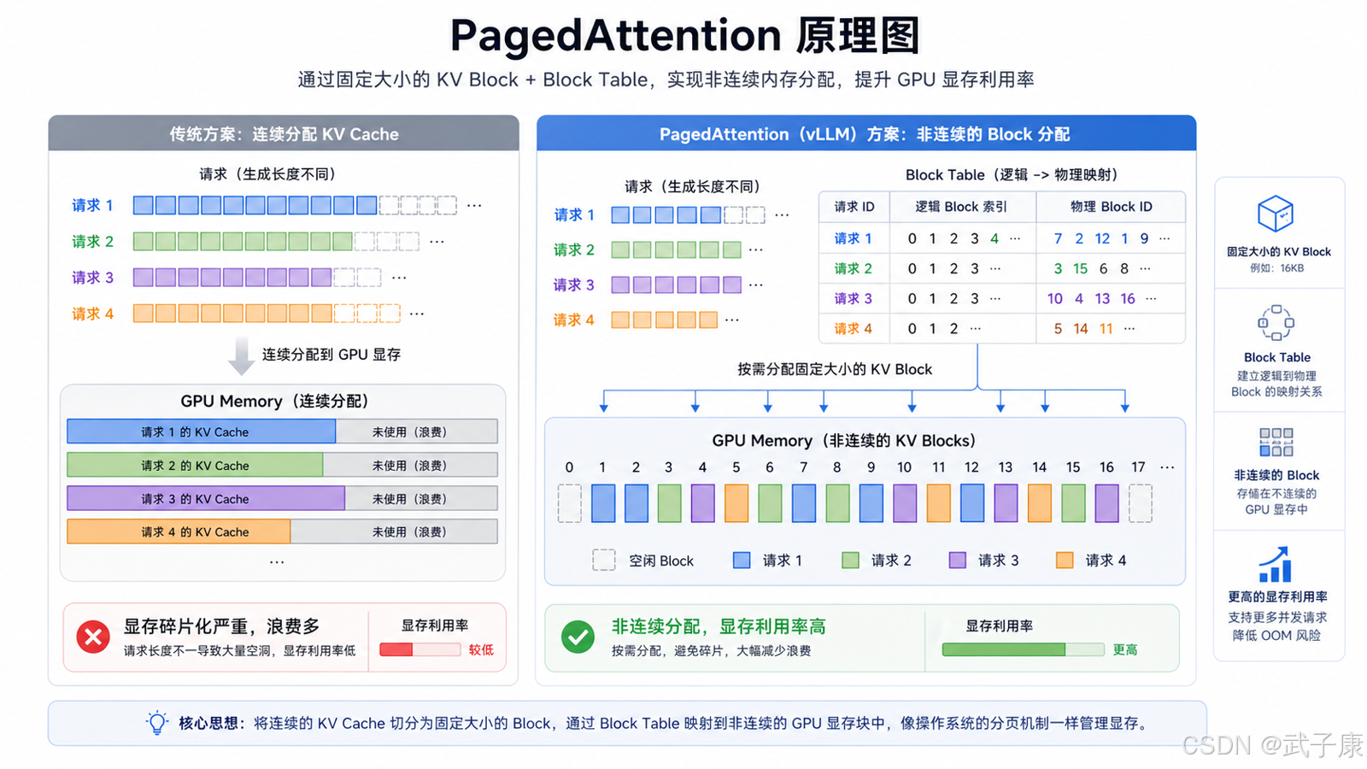This screenshot has height=769, width=1367.
Task: Click the purple block under index 13
Action: click(x=1006, y=503)
